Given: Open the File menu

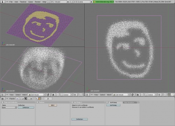Looking at the screenshot, I should point(11,2).
